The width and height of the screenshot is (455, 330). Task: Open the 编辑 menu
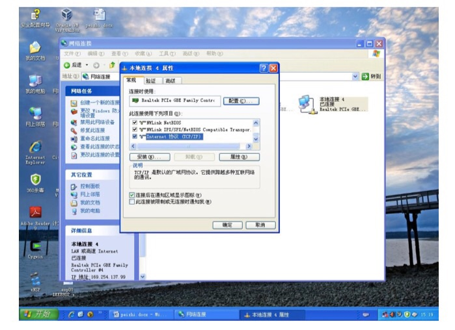point(96,53)
